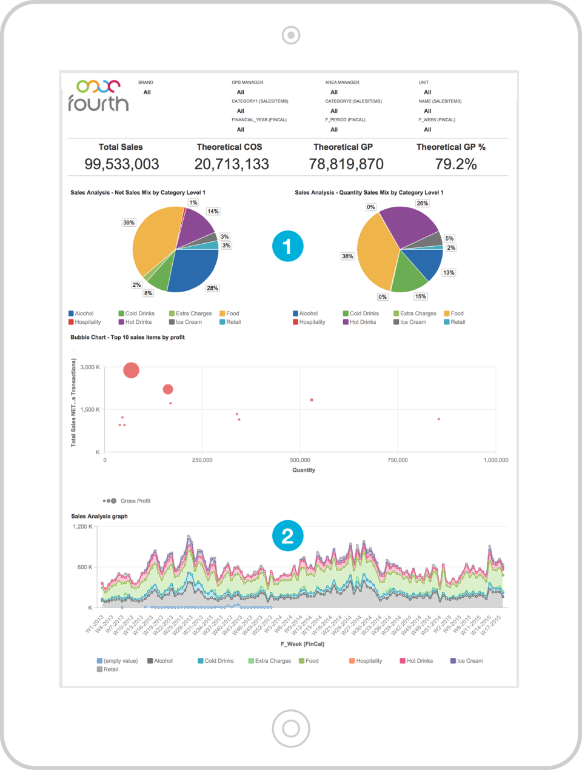Open the F_WEEK (FINCAL) filter
The image size is (582, 770).
(x=427, y=130)
